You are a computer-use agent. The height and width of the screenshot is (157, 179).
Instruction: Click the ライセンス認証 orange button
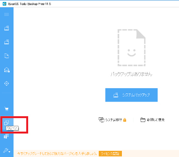pos(110,154)
